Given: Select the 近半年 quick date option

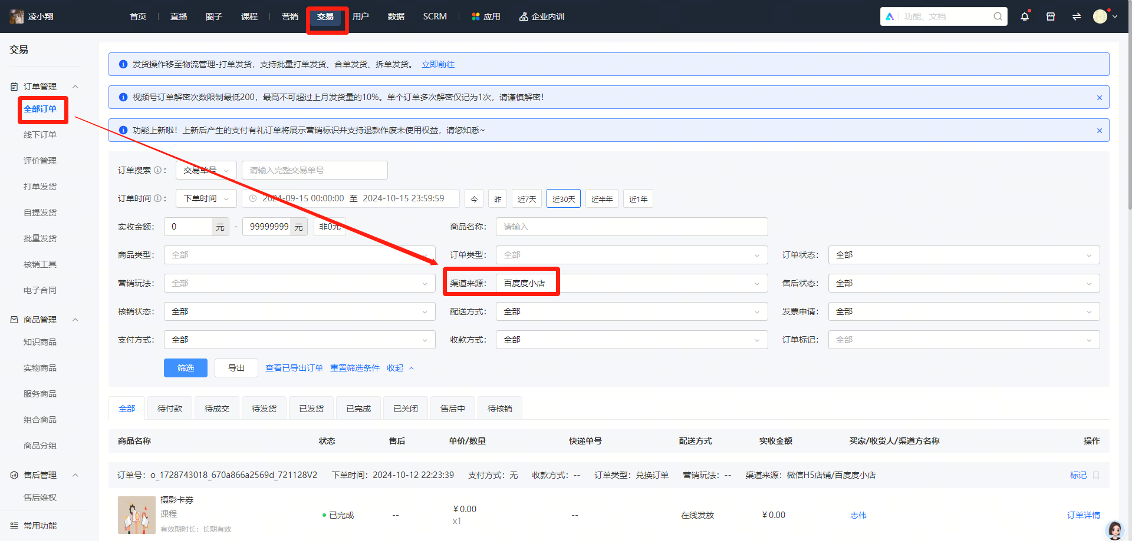Looking at the screenshot, I should click(602, 199).
